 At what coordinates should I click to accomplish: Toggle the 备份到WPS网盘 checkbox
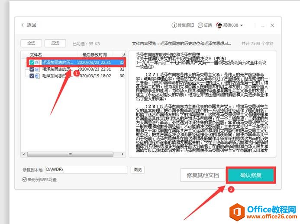(25, 180)
